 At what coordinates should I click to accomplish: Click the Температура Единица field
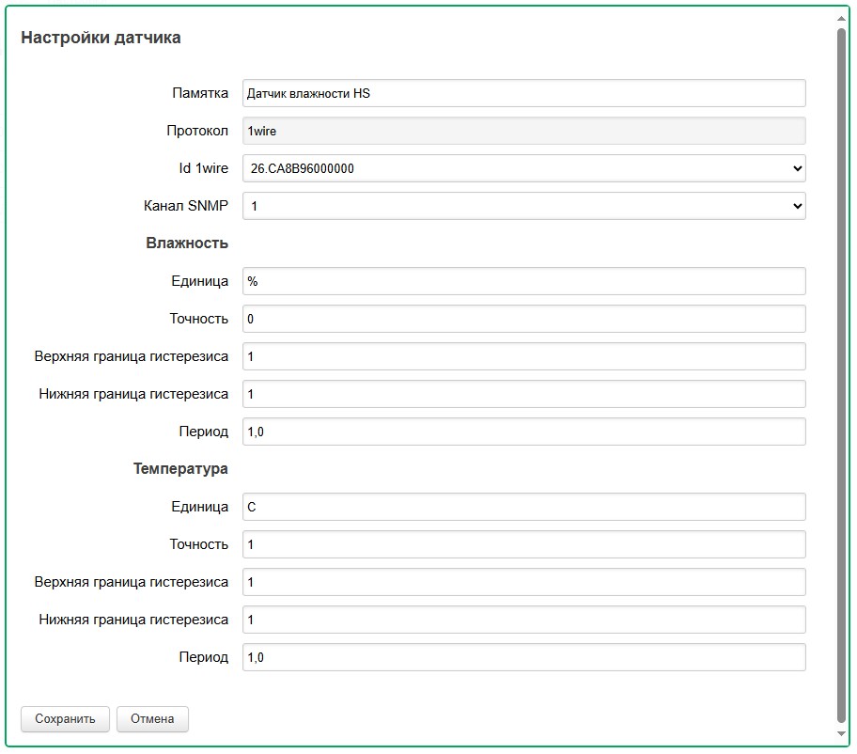click(523, 507)
